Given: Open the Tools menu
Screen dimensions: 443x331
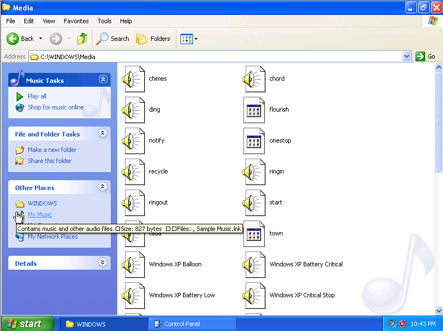Looking at the screenshot, I should [x=105, y=21].
